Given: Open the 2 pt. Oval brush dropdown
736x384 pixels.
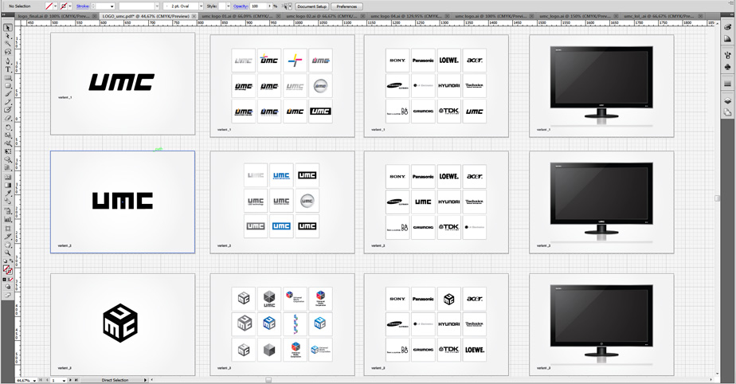Looking at the screenshot, I should click(202, 6).
